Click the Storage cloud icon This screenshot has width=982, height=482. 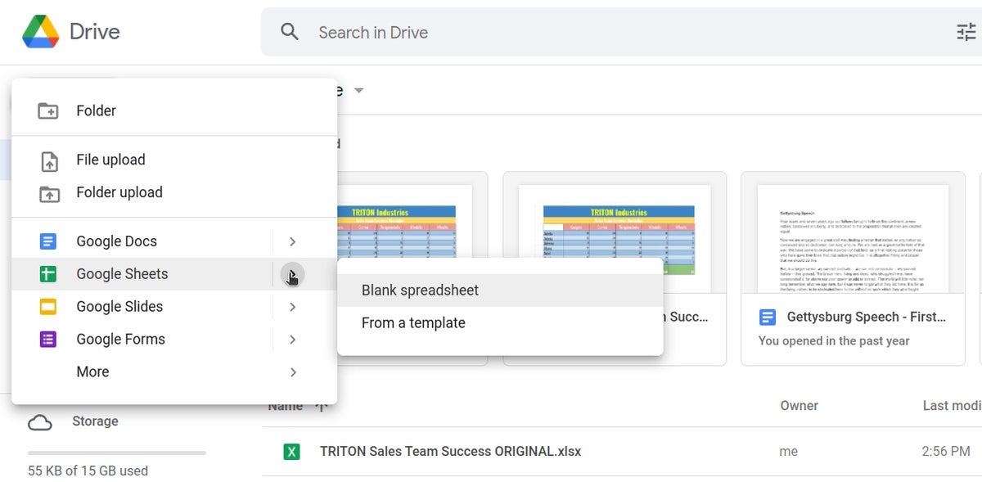pyautogui.click(x=40, y=422)
